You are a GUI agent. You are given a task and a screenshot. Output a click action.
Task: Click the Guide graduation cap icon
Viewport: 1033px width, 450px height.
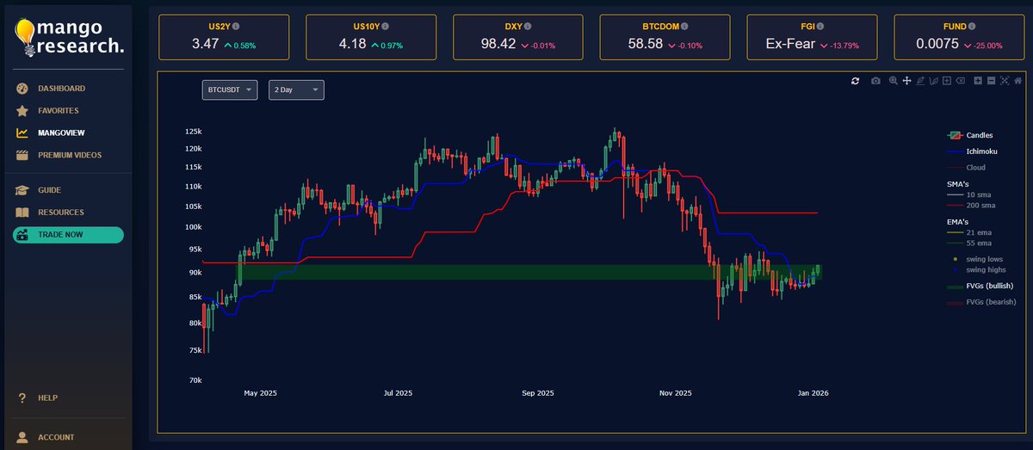tap(22, 190)
